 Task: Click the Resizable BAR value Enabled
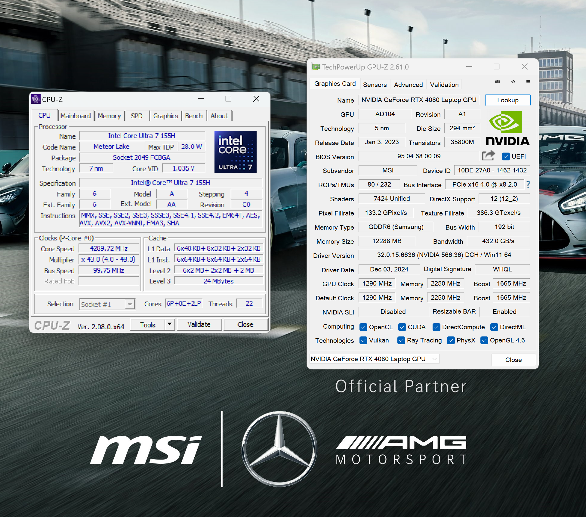coord(504,312)
